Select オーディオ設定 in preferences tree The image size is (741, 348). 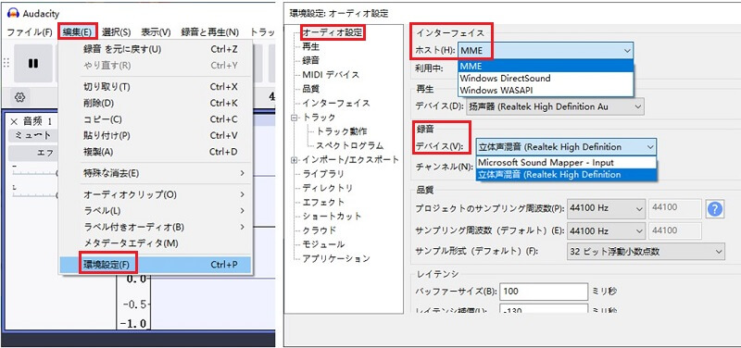click(333, 32)
